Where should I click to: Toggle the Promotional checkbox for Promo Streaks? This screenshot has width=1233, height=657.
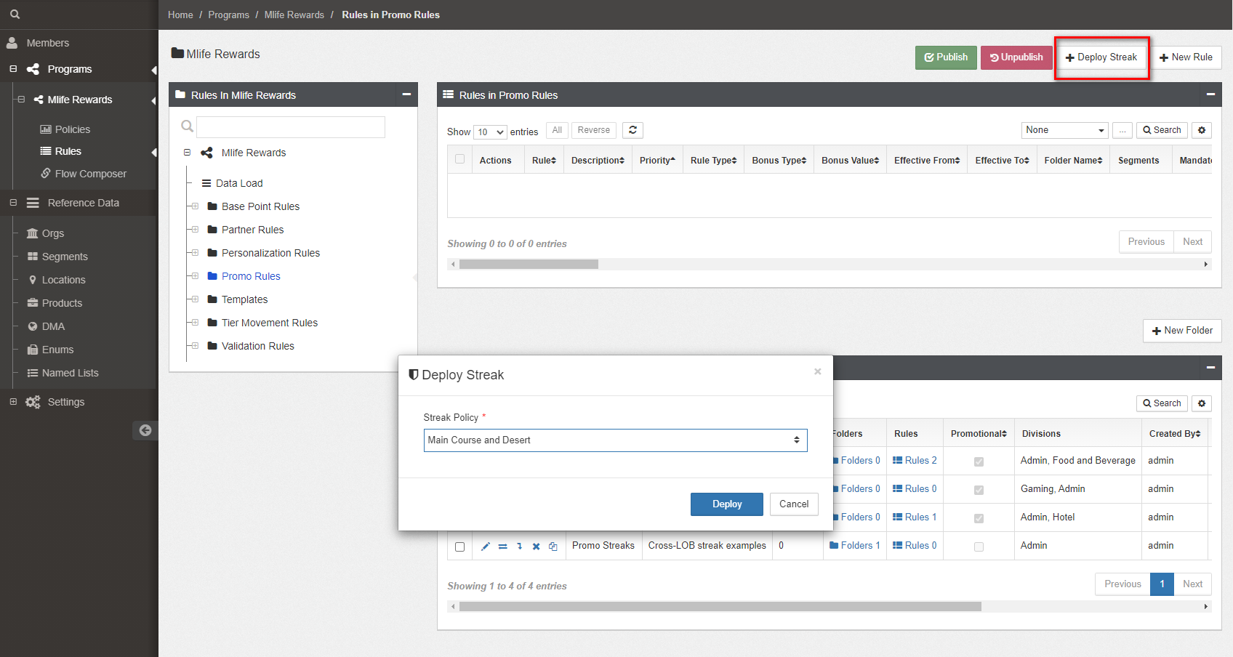pyautogui.click(x=979, y=547)
